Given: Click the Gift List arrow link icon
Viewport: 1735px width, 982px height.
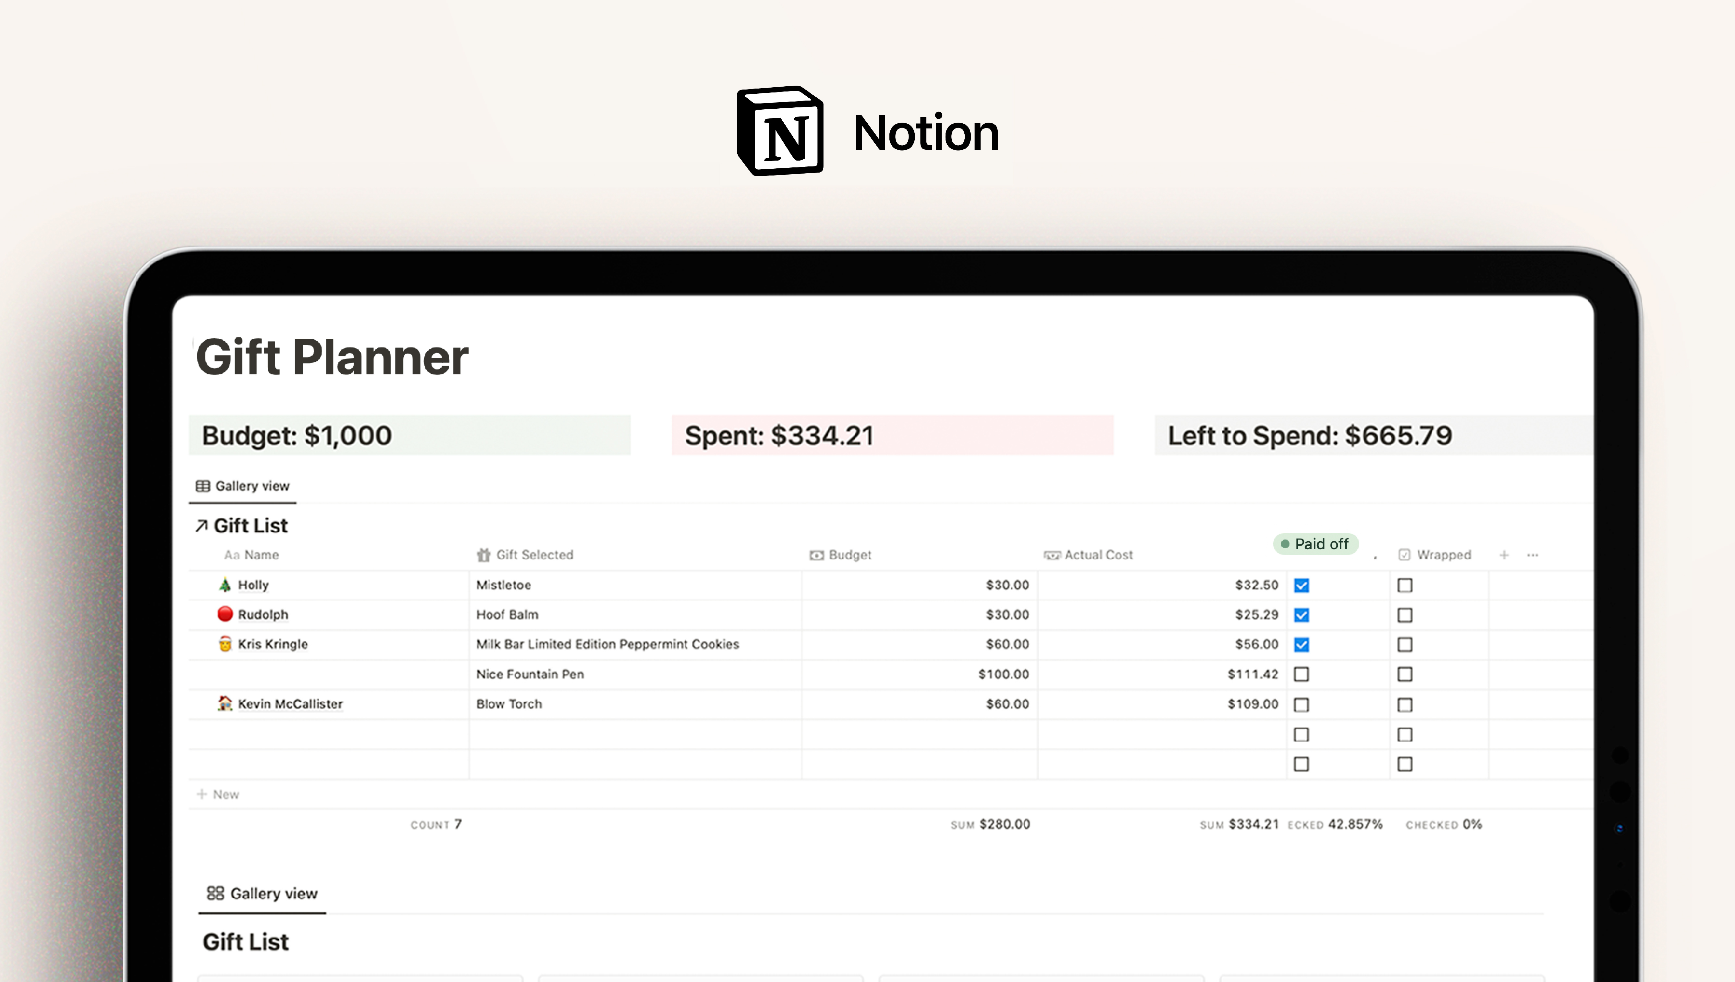Looking at the screenshot, I should [201, 526].
